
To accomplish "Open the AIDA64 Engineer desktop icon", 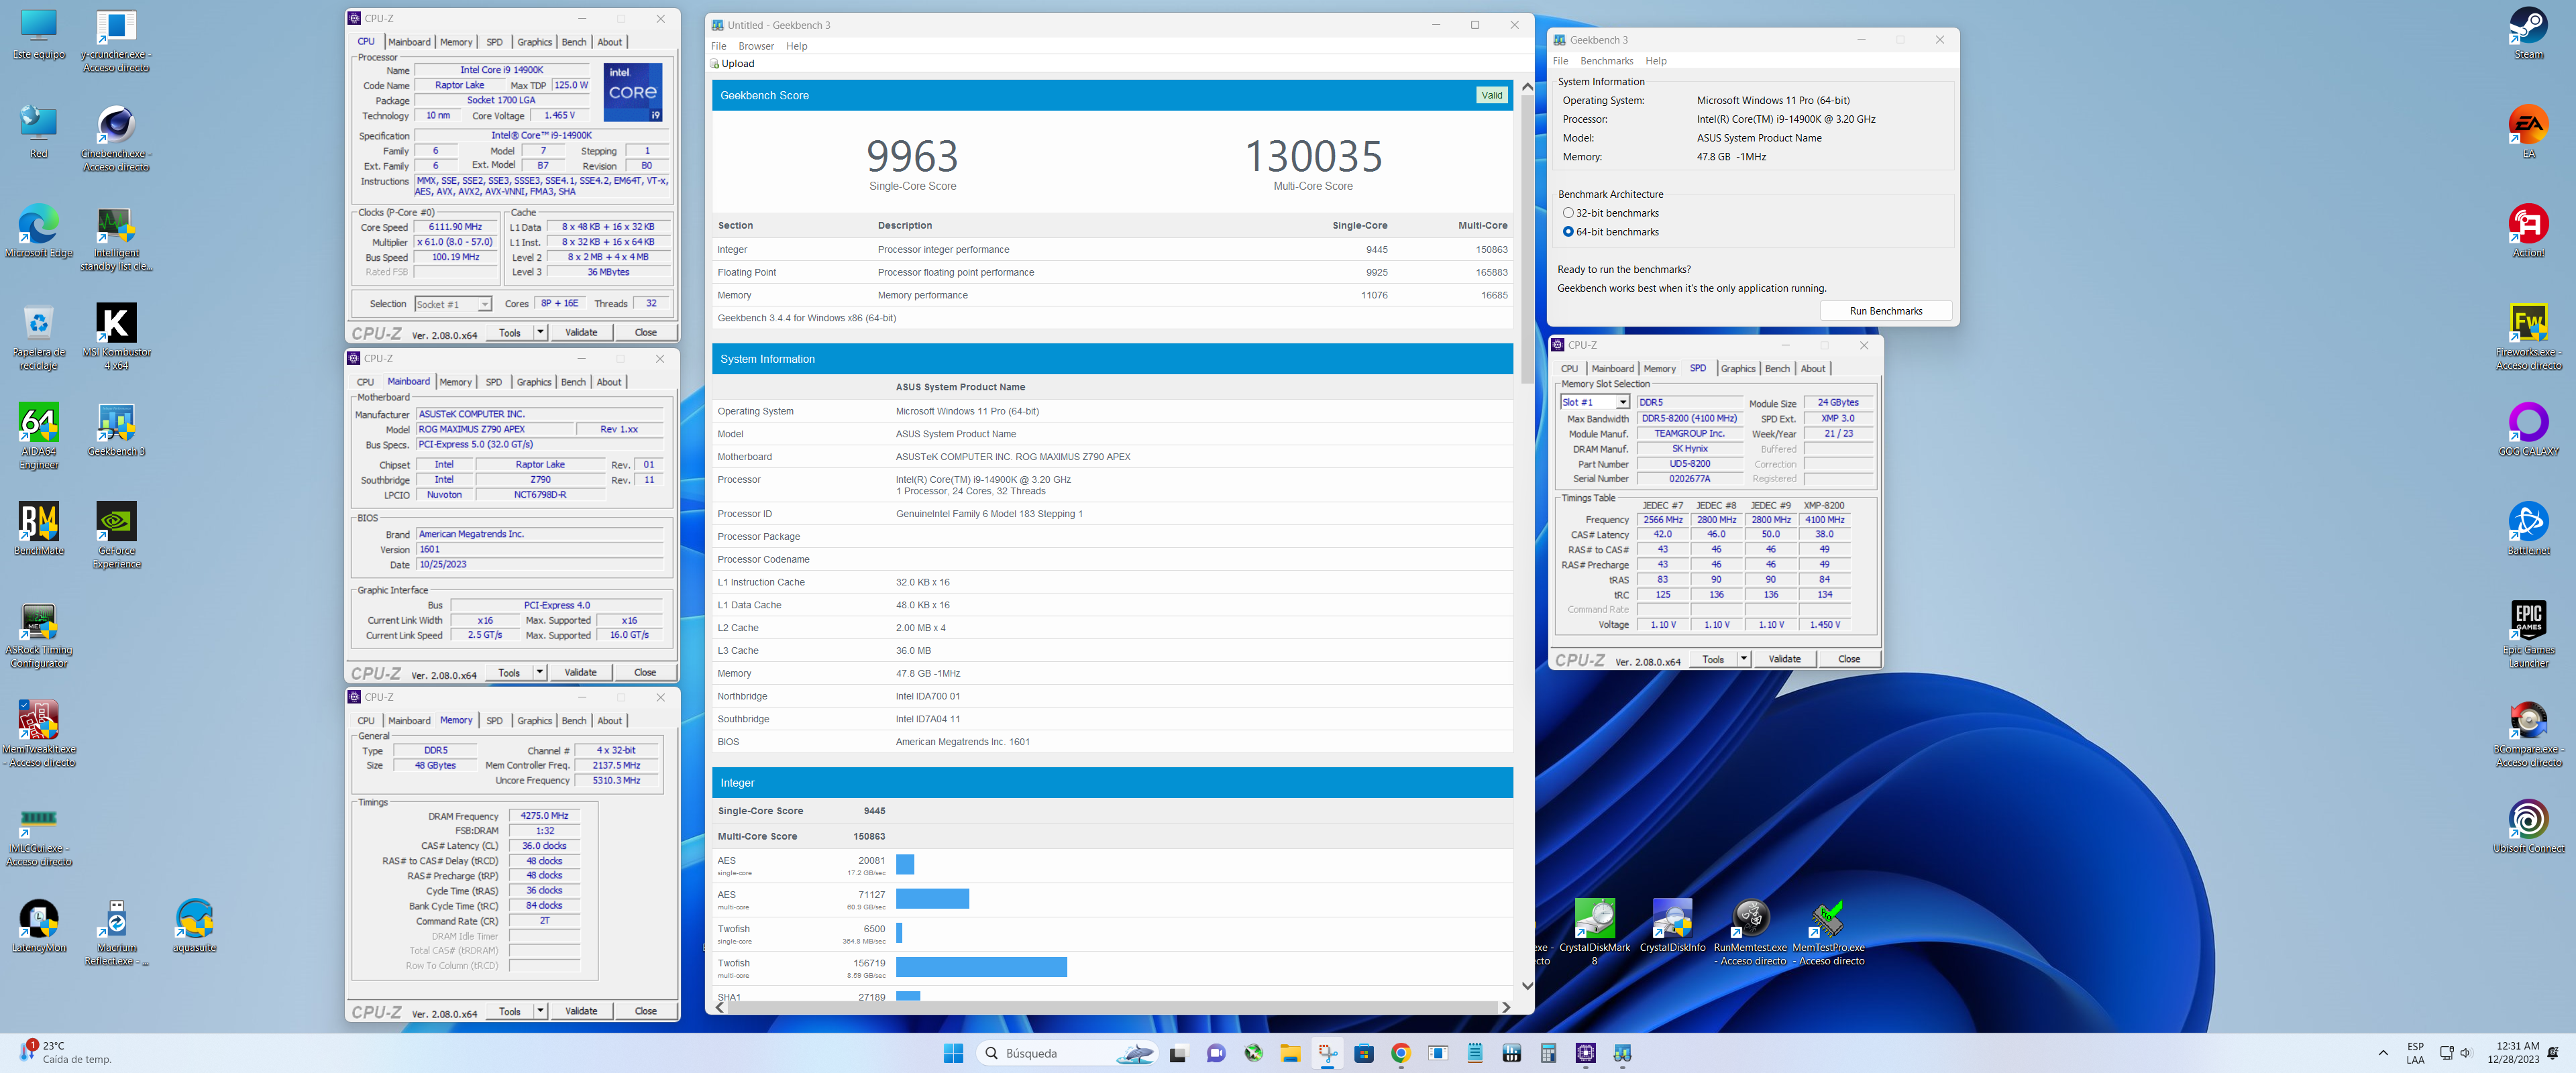I will click(x=38, y=436).
